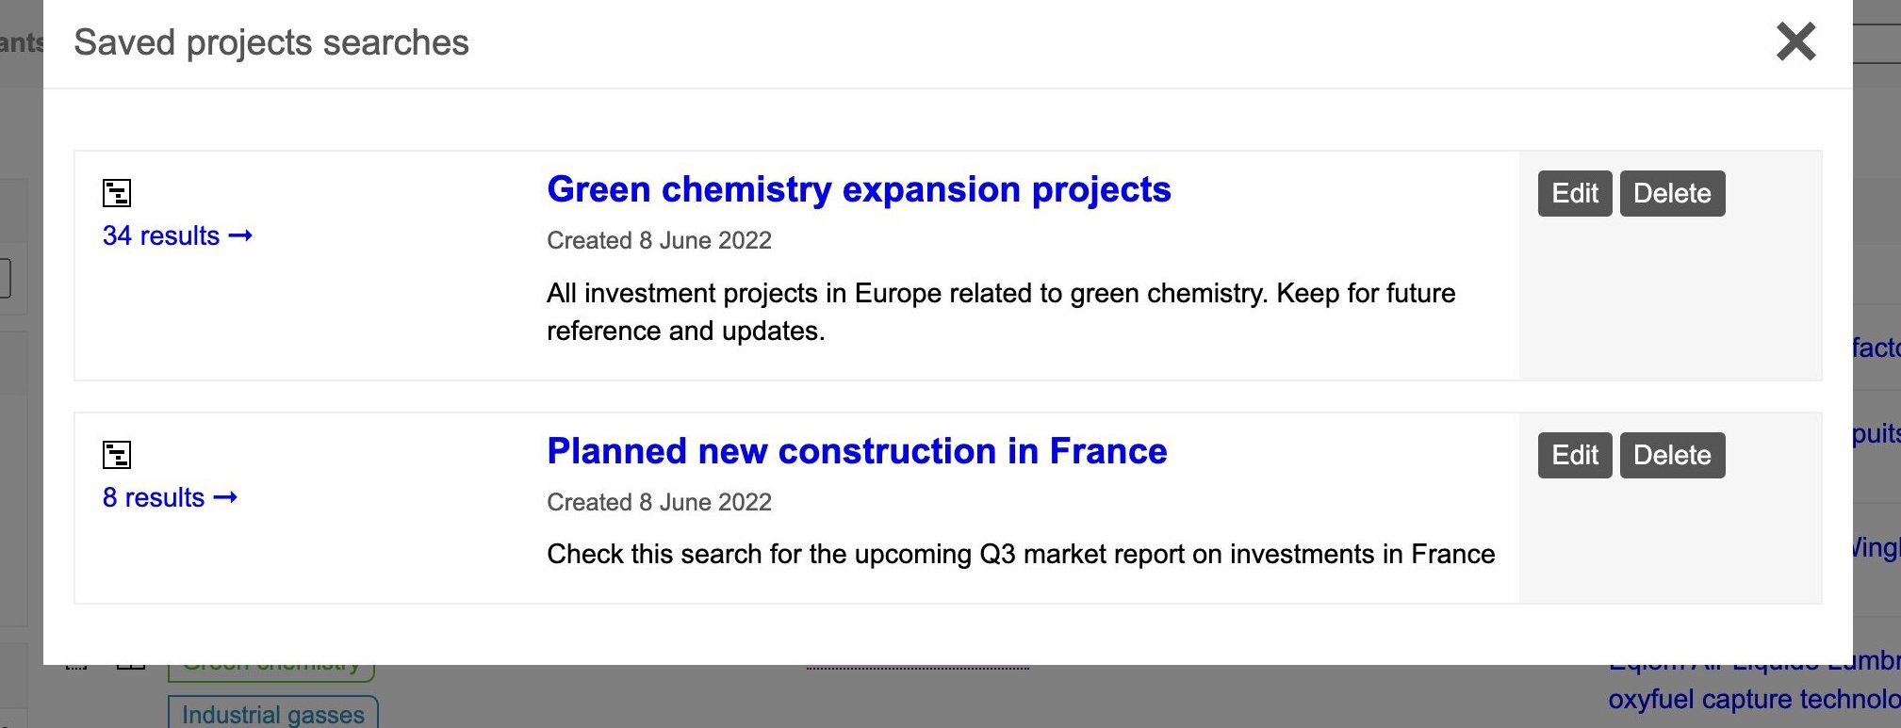Viewport: 1901px width, 728px height.
Task: Click the arrow next to "8 results"
Action: 226,497
